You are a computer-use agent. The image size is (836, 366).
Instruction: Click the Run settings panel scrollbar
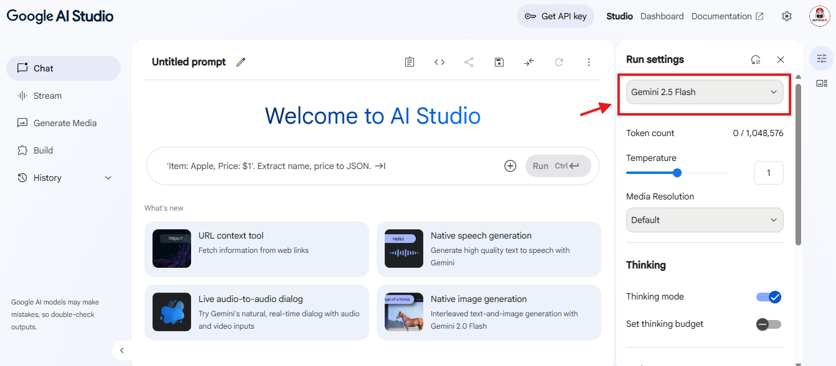[x=799, y=165]
